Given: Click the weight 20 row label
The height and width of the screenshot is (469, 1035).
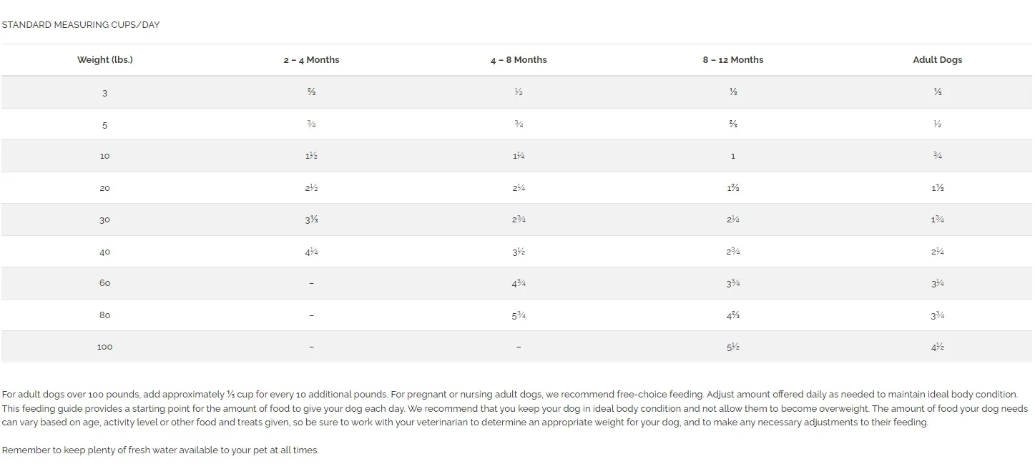Looking at the screenshot, I should 105,189.
